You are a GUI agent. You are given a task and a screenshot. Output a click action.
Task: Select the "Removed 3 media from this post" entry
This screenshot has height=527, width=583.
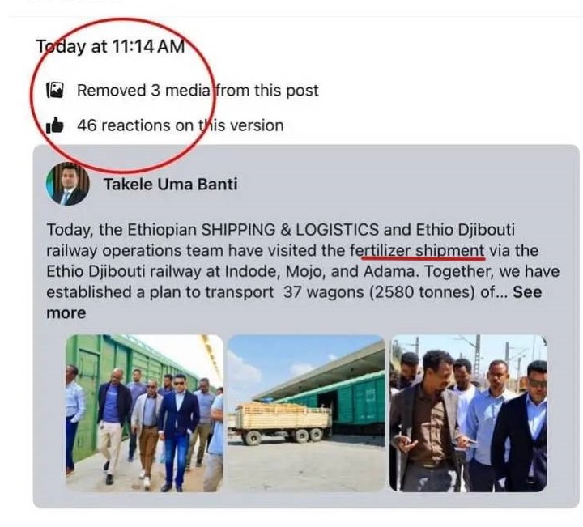[198, 90]
